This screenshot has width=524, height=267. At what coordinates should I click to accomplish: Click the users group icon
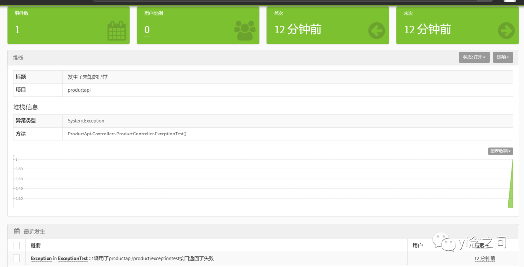[245, 31]
